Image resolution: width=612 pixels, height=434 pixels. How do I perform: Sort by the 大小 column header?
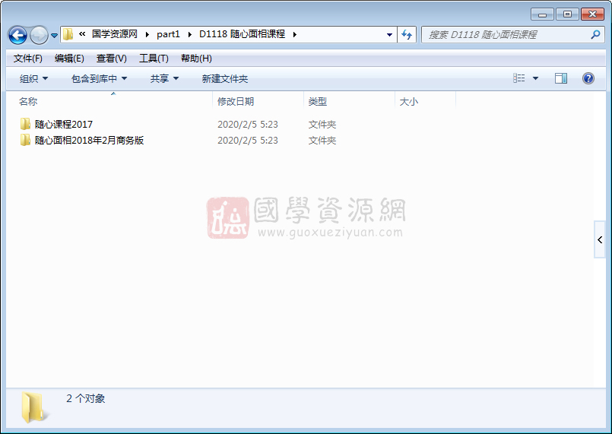[426, 102]
